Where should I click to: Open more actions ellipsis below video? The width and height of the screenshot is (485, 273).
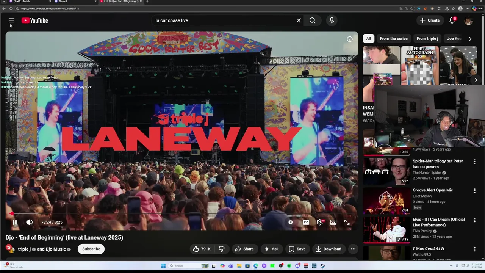tap(353, 249)
